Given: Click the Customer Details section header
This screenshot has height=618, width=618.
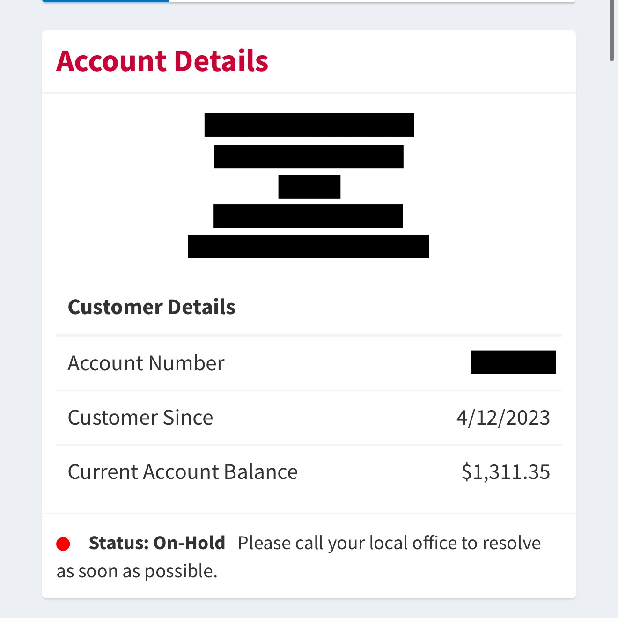Looking at the screenshot, I should point(151,307).
